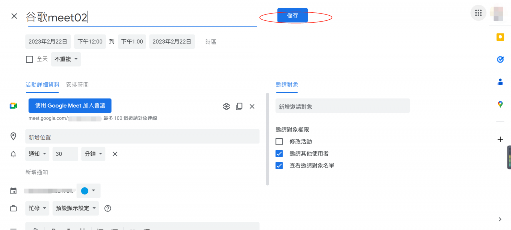
Task: Select the start time 下午12:00
Action: 90,42
